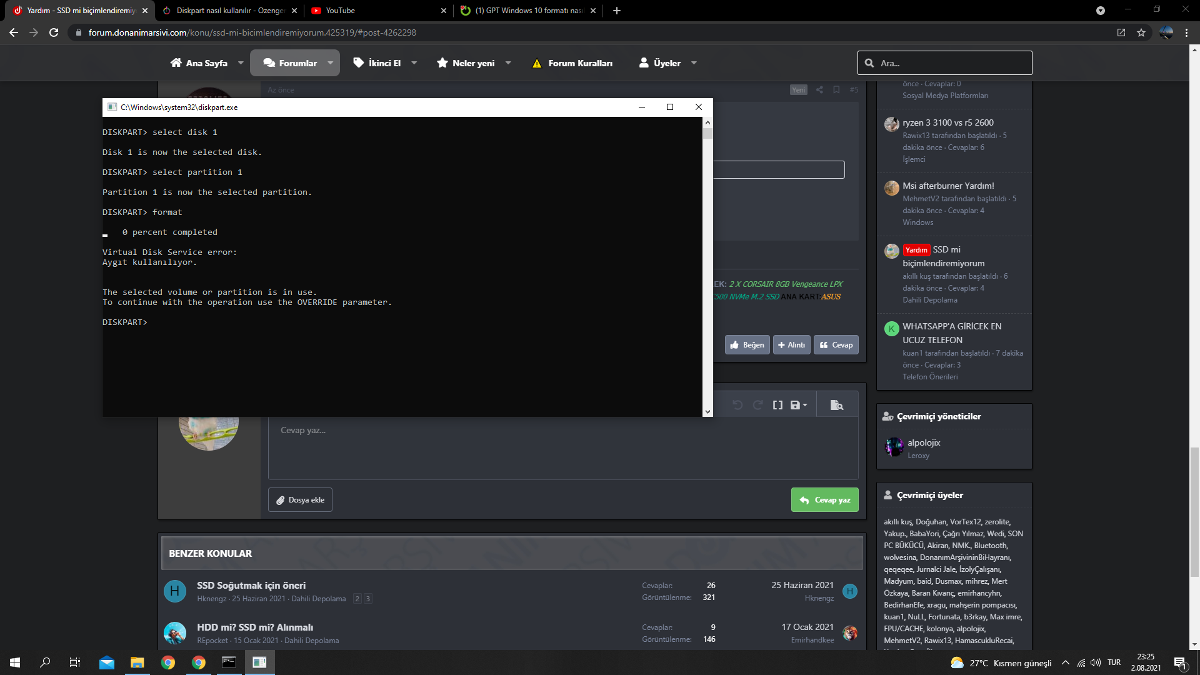Click the browser back arrow
Image resolution: width=1200 pixels, height=675 pixels.
coord(14,32)
